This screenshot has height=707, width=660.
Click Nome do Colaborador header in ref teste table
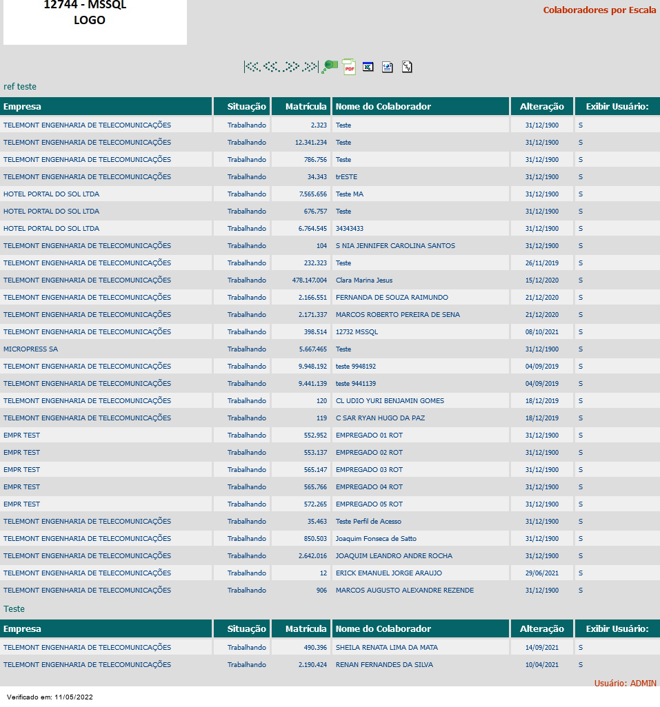tap(383, 106)
